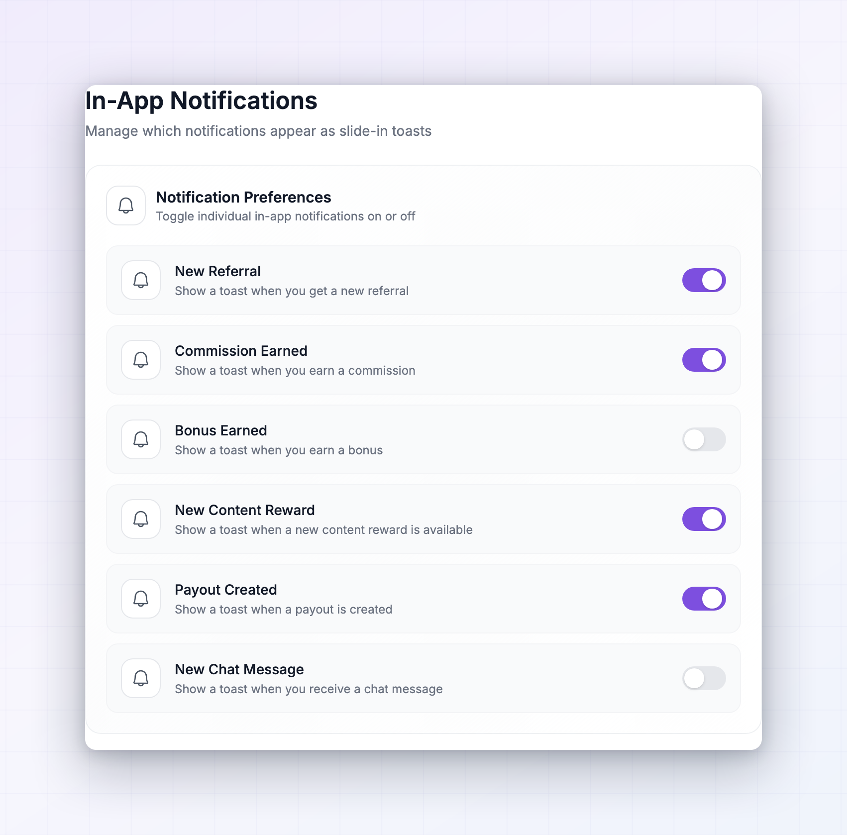
Task: Switch off New Content Reward toggle
Action: [704, 519]
